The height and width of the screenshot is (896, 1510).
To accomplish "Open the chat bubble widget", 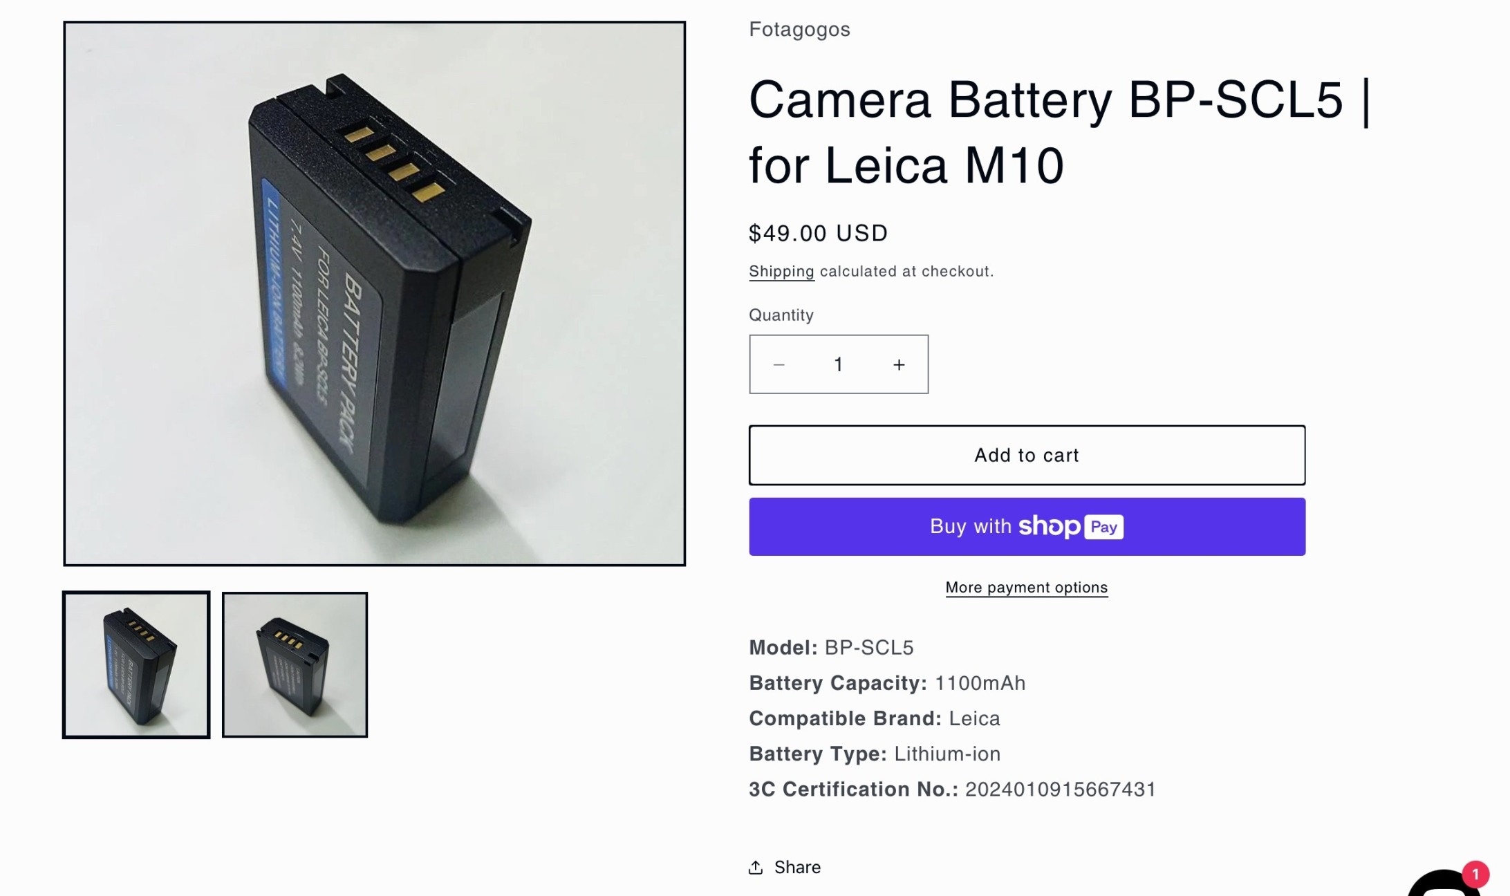I will pos(1442,886).
